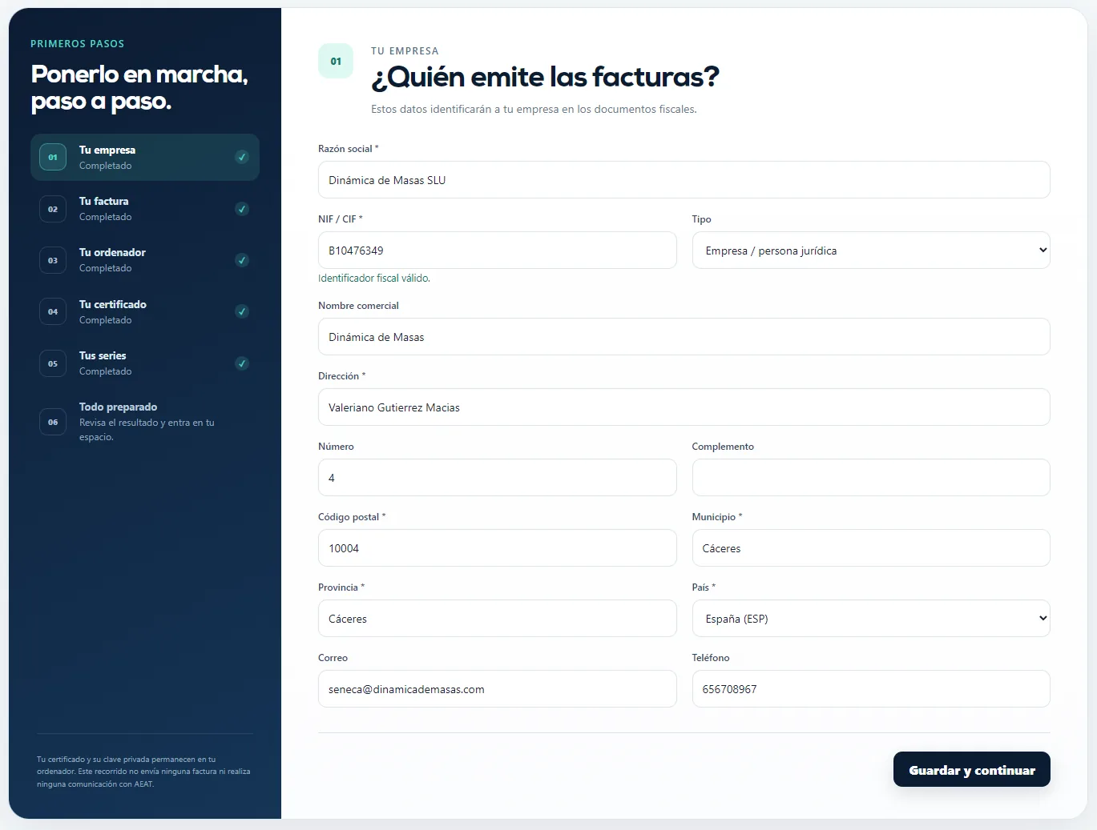Focus the Provincia field
Image resolution: width=1097 pixels, height=830 pixels.
[498, 619]
